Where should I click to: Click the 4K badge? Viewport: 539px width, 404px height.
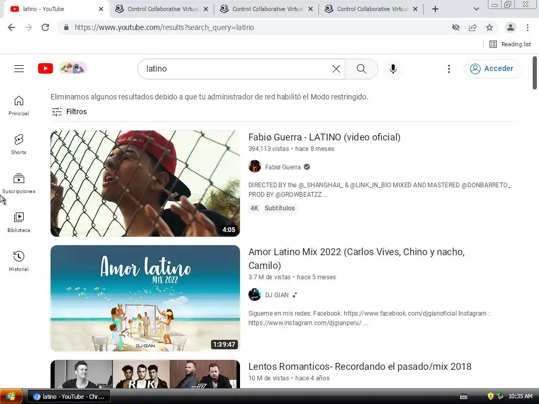pyautogui.click(x=254, y=208)
